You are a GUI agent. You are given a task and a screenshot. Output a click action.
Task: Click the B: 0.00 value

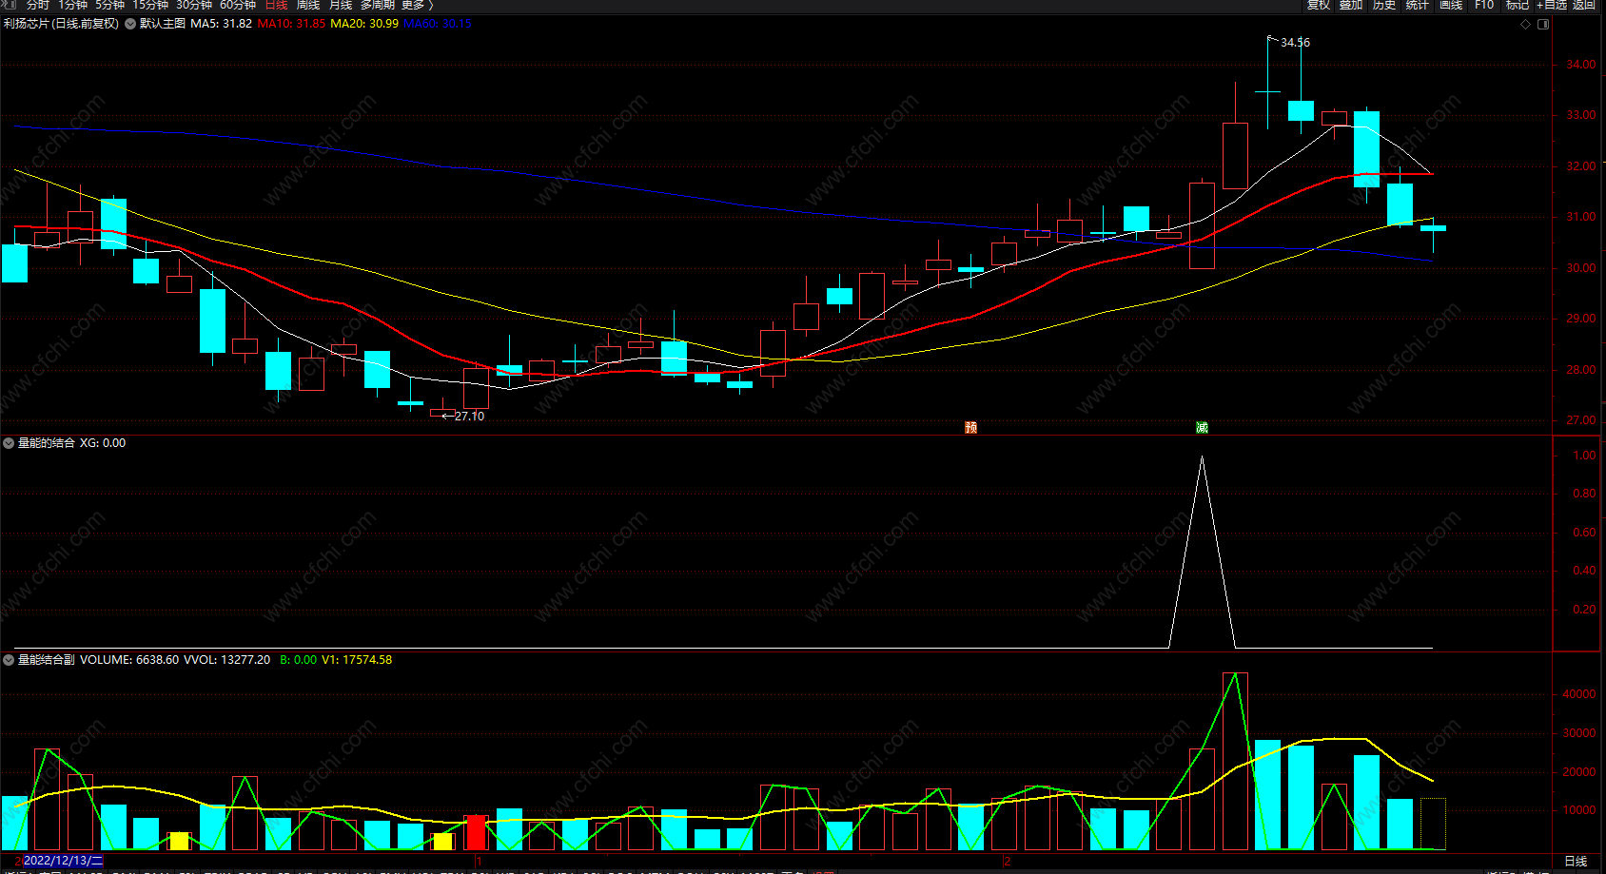(299, 660)
